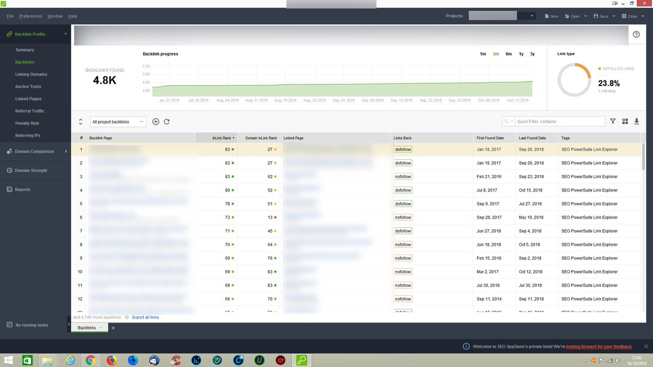Click the up-down collapse arrows beside workspace dropdown

point(81,122)
